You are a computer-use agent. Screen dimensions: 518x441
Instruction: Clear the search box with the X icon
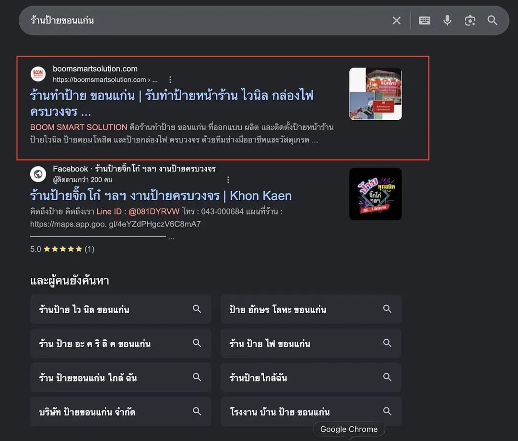(397, 21)
